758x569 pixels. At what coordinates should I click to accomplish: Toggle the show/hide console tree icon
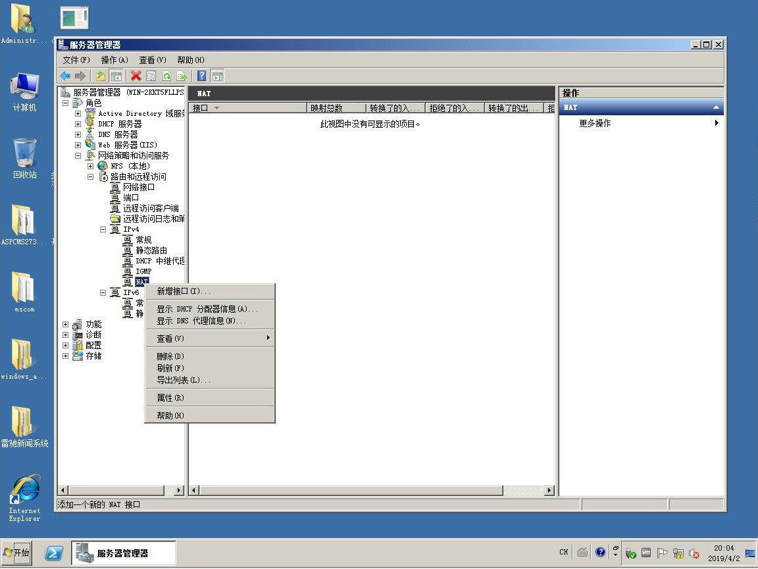pyautogui.click(x=116, y=76)
